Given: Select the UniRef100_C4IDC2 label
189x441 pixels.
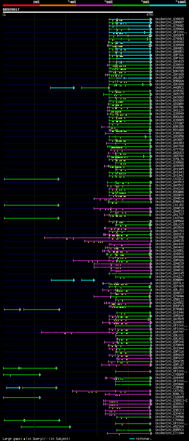Looking at the screenshot, I should point(170,179).
